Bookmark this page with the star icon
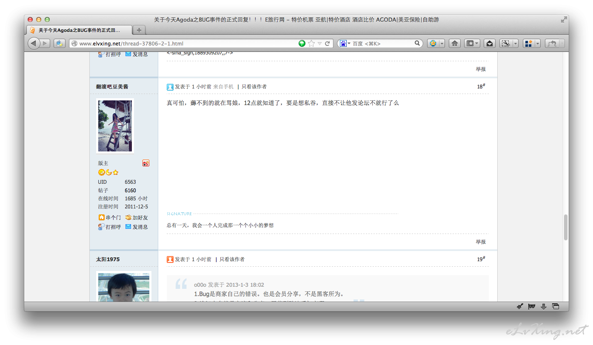This screenshot has height=345, width=593. point(311,43)
